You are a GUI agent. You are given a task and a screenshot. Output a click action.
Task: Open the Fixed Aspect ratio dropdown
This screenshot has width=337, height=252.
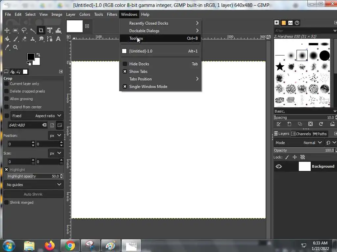click(x=37, y=116)
